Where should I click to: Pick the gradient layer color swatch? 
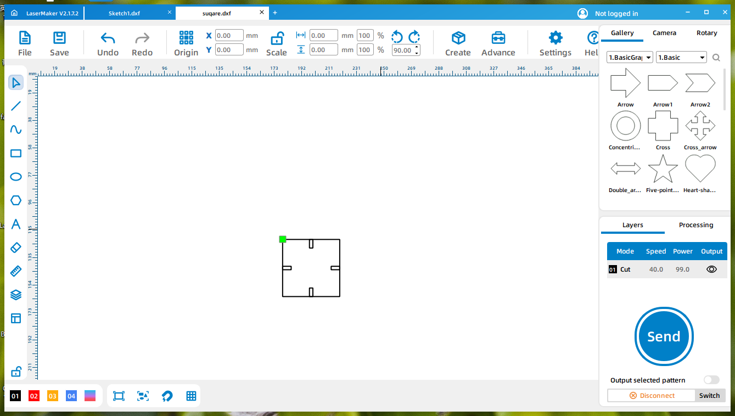click(90, 396)
